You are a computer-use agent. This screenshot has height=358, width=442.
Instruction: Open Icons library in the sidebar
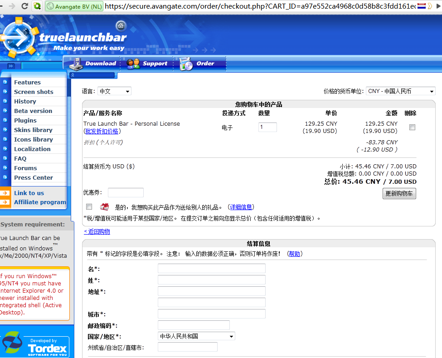click(x=34, y=140)
